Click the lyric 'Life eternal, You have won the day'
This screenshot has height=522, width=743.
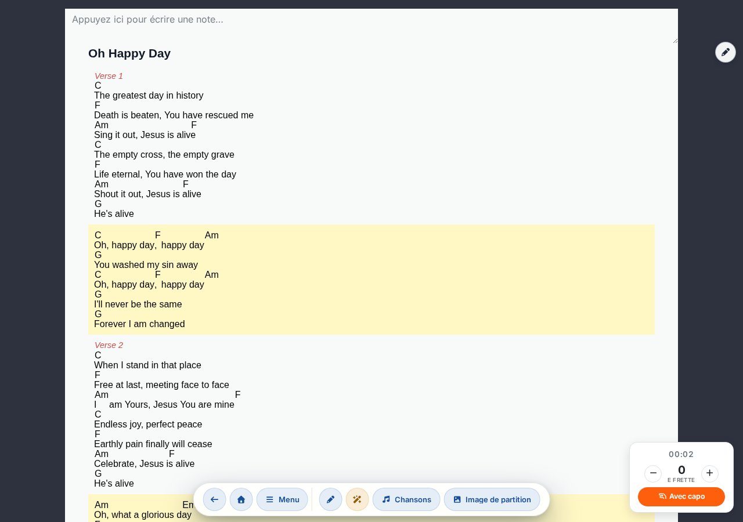tap(165, 175)
